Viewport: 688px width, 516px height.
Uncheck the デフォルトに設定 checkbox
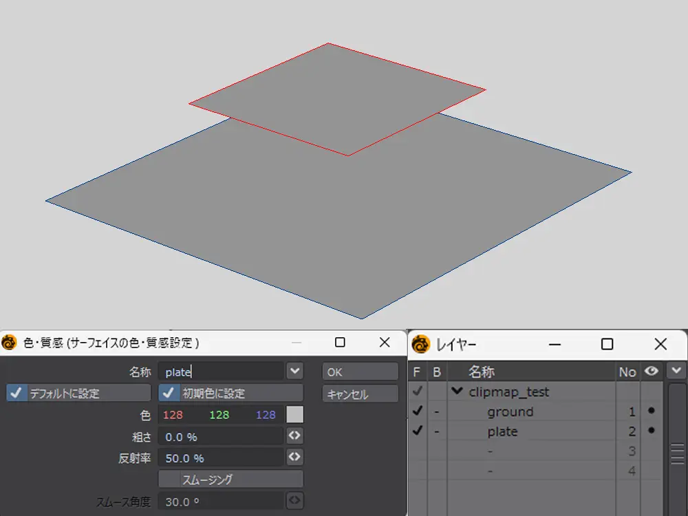(x=17, y=393)
